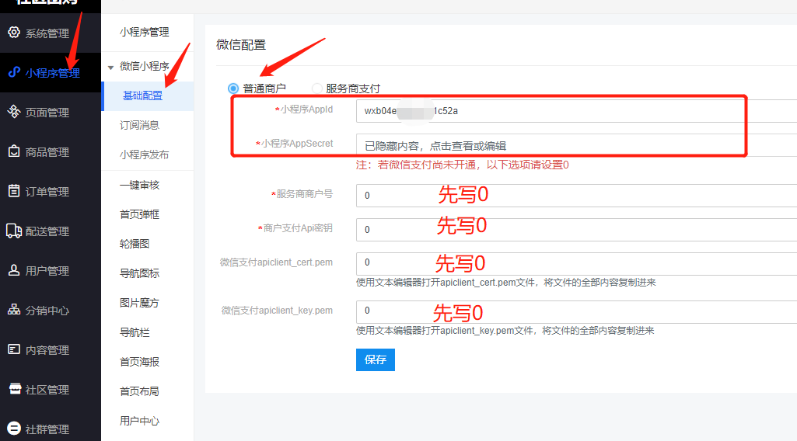
Task: Go to 配送管理 section
Action: pyautogui.click(x=47, y=231)
